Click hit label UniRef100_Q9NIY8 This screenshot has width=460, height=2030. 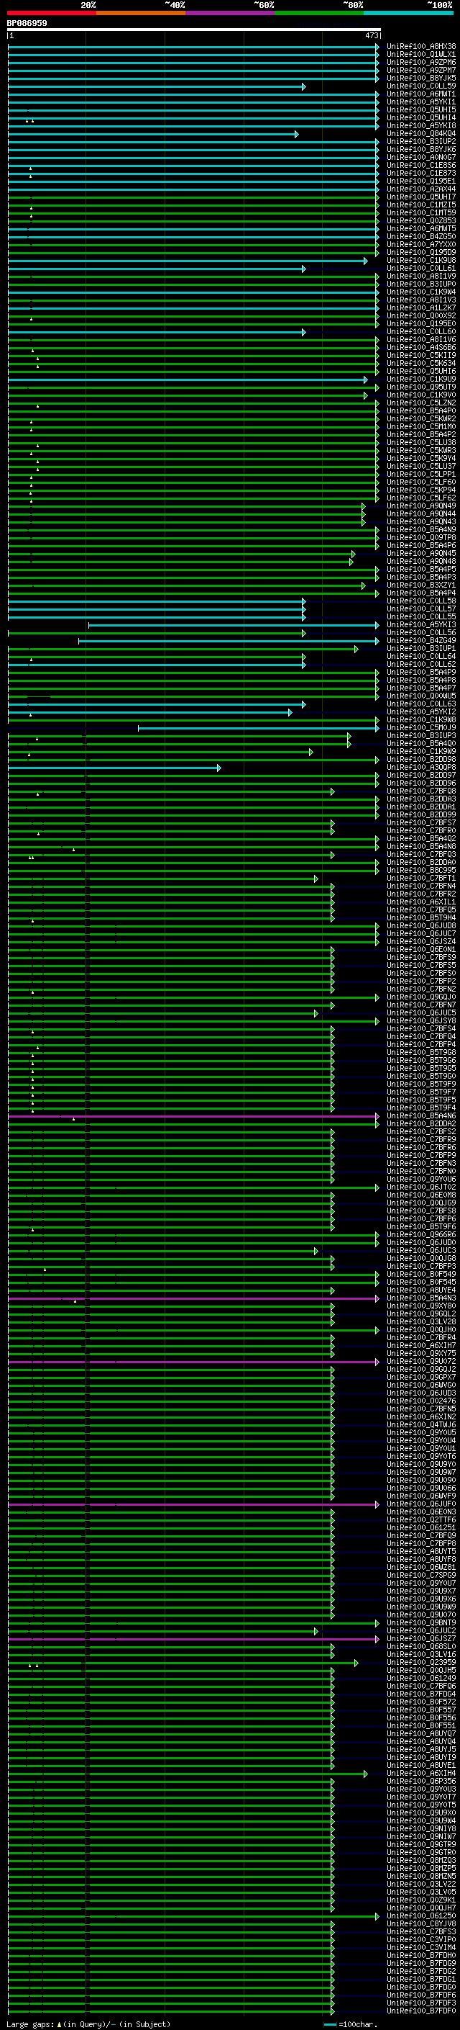coord(421,1829)
